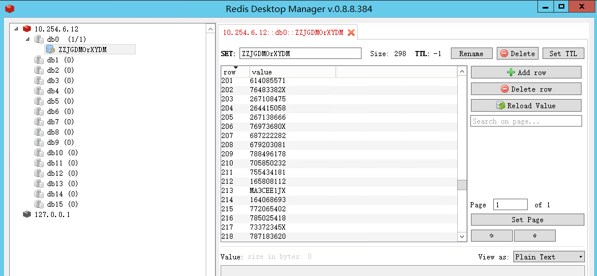This screenshot has height=276, width=597.
Task: Go to the next page of values
Action: [535, 236]
